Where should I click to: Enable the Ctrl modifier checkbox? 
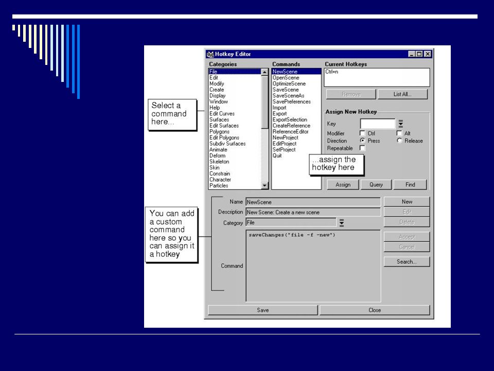(x=362, y=133)
